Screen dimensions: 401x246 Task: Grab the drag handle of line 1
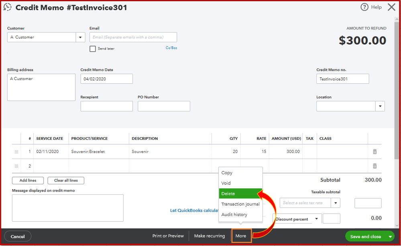[x=16, y=152]
